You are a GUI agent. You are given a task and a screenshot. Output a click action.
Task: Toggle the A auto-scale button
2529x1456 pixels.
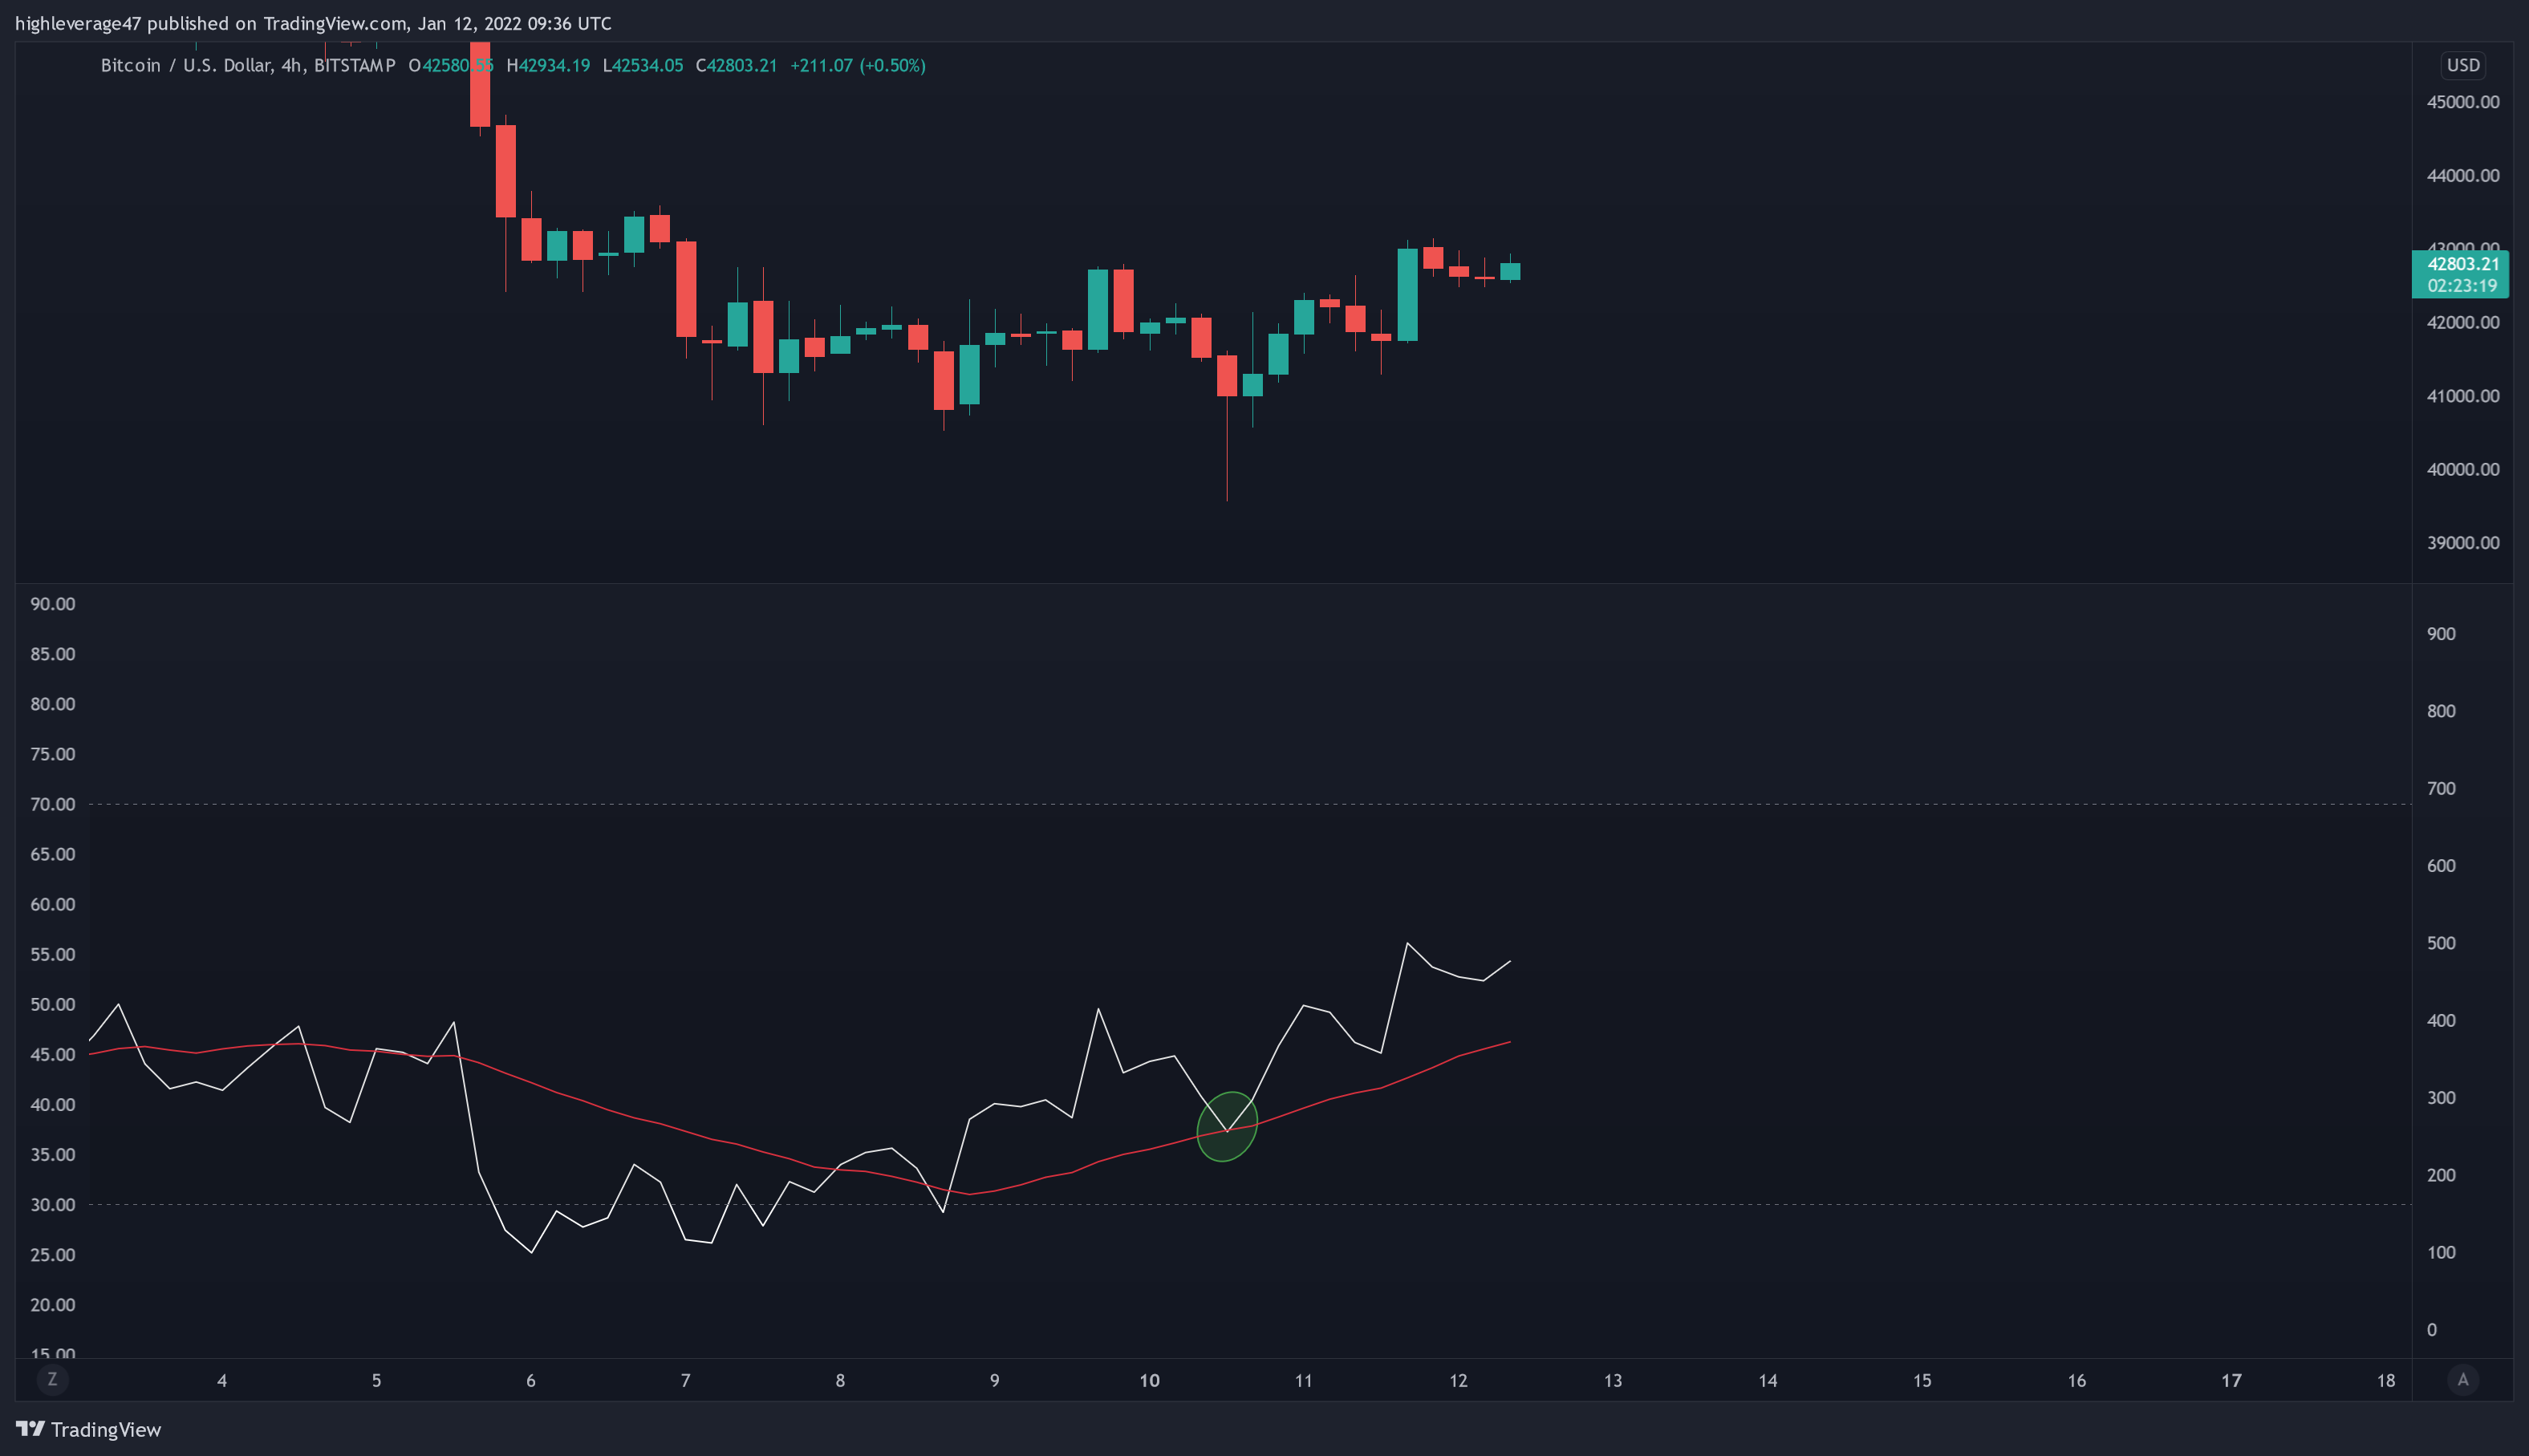(2463, 1380)
